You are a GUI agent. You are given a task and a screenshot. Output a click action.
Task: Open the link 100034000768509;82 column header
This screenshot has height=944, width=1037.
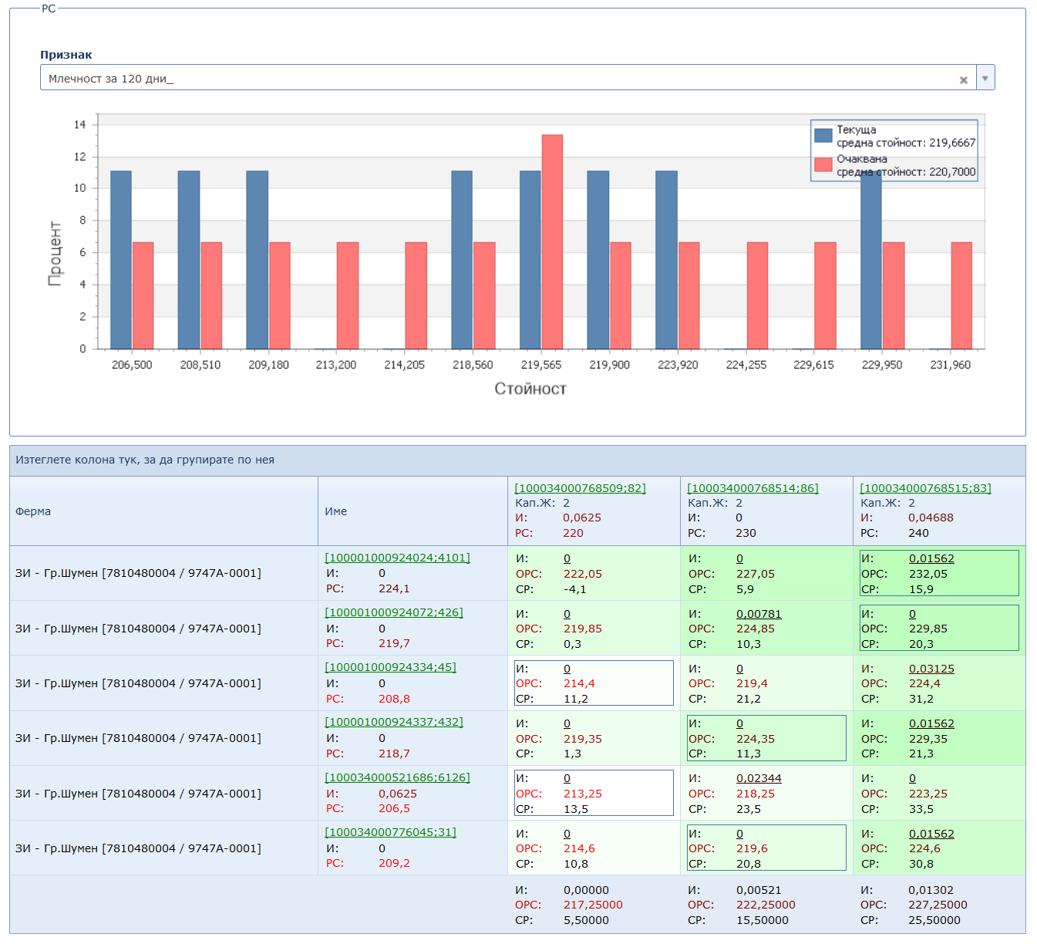click(x=580, y=488)
